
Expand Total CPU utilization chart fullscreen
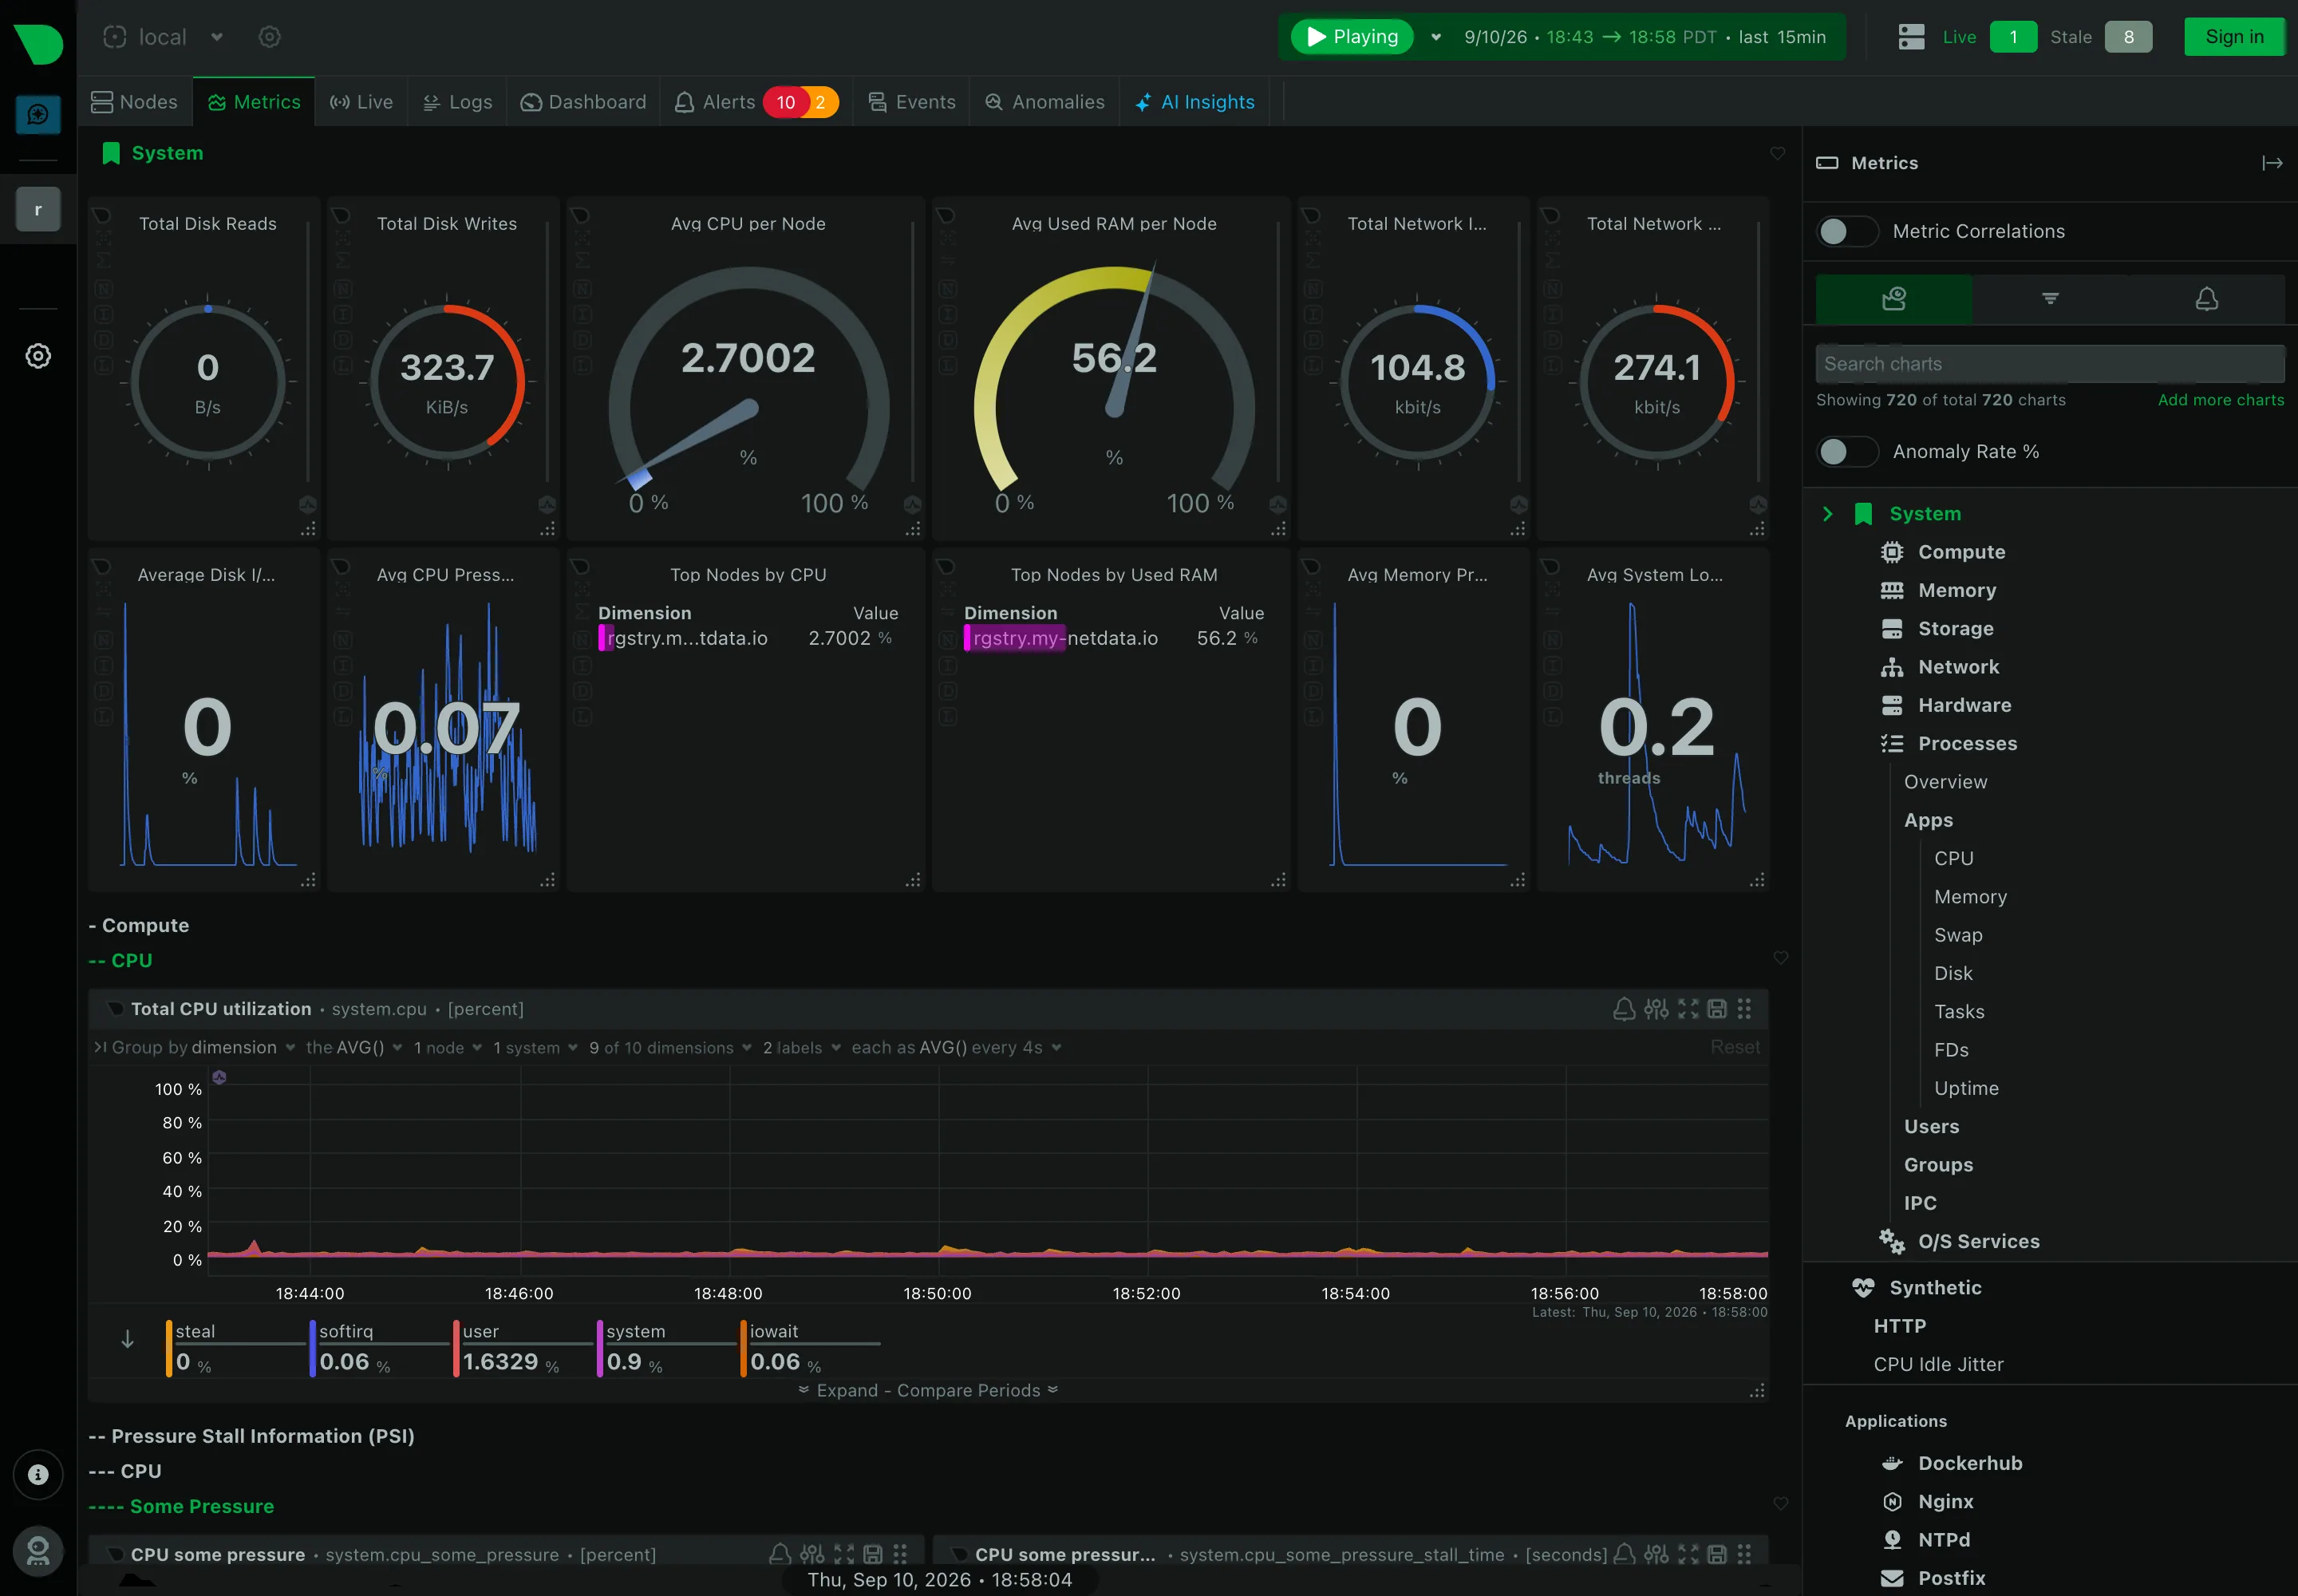(x=1688, y=1009)
